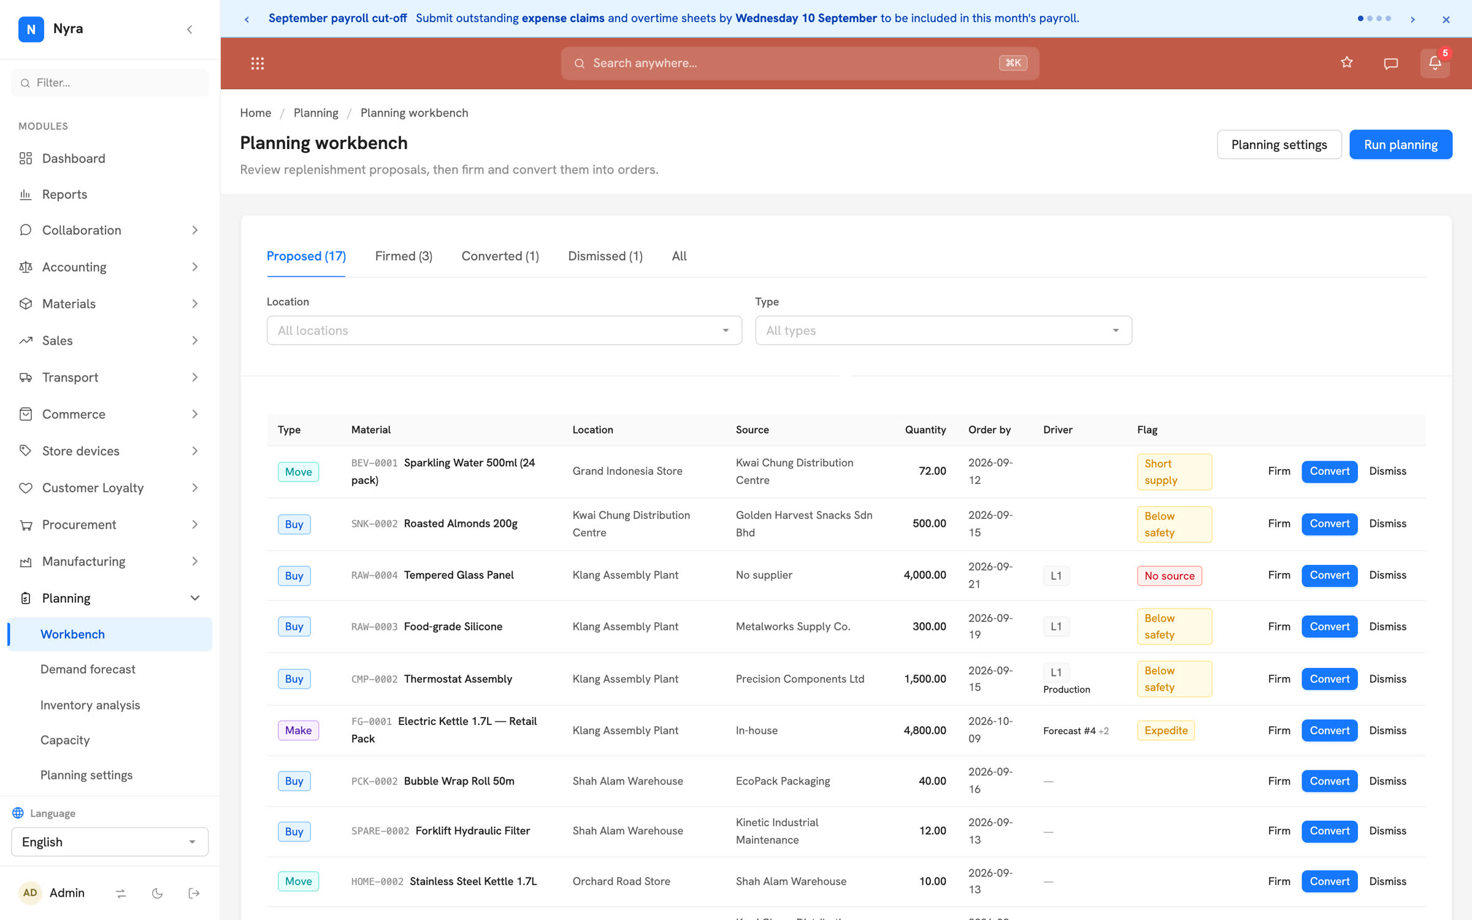Click the magnifier icon in search bar
This screenshot has width=1472, height=920.
pyautogui.click(x=579, y=63)
